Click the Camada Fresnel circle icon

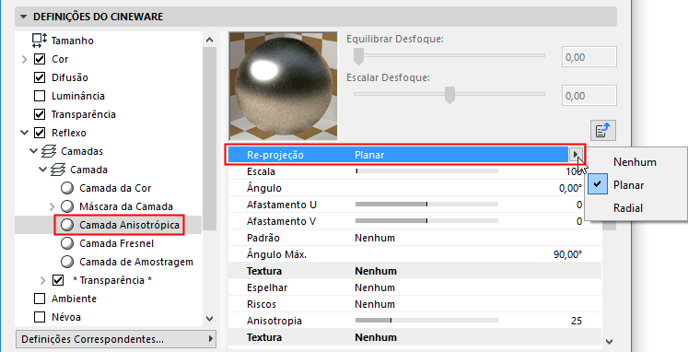67,243
